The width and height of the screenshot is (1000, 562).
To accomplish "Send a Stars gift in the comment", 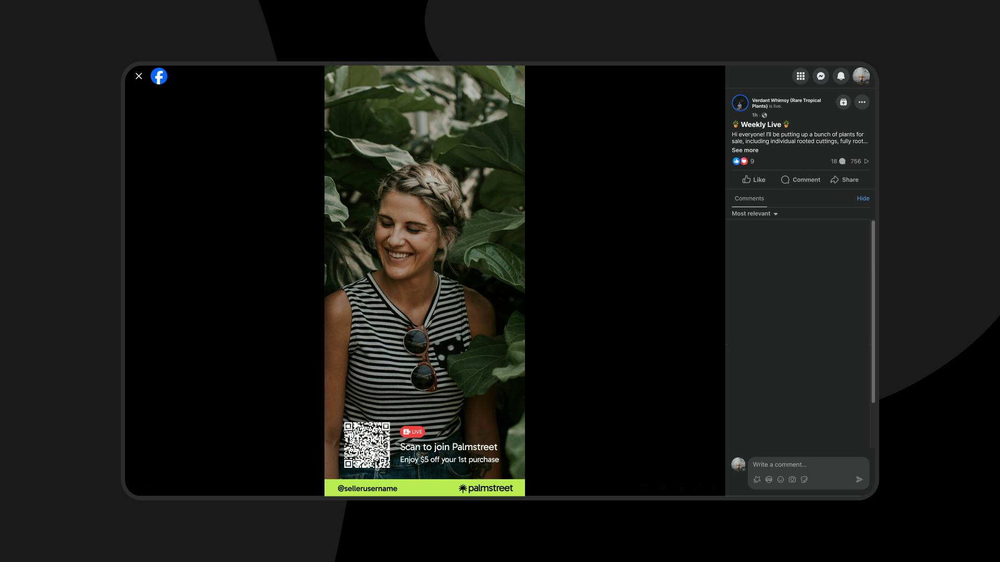I will coord(757,480).
